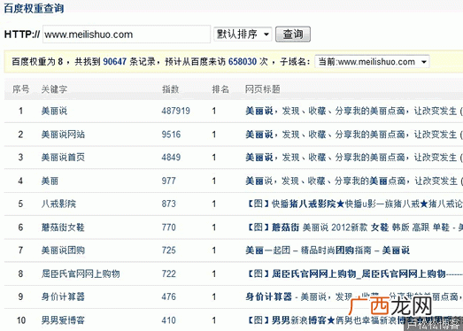
Task: Click the domain input field www.meilishuo.com
Action: coord(127,35)
